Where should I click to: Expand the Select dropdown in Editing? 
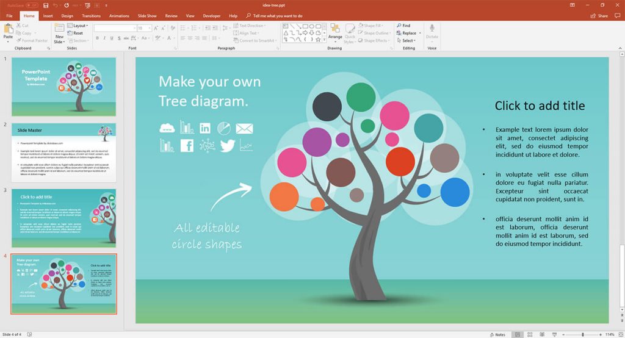408,41
